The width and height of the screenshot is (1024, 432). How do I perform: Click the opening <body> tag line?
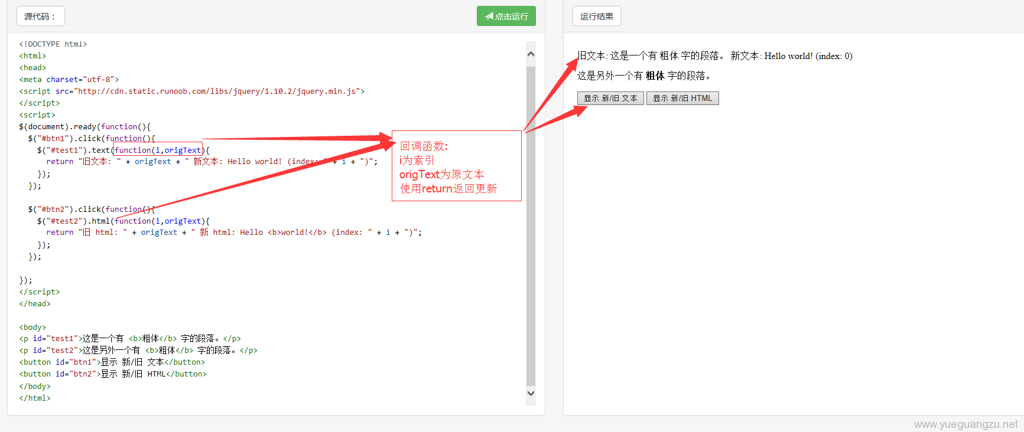32,327
